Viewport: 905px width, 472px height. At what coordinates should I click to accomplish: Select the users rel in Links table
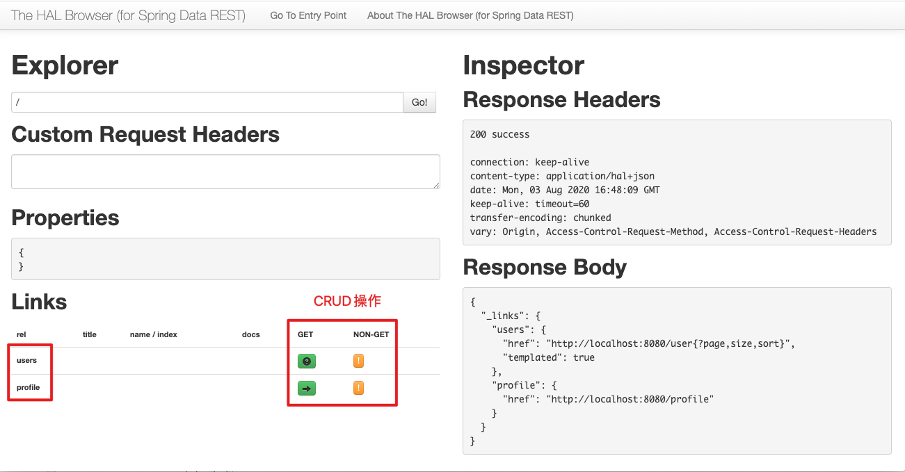tap(27, 360)
